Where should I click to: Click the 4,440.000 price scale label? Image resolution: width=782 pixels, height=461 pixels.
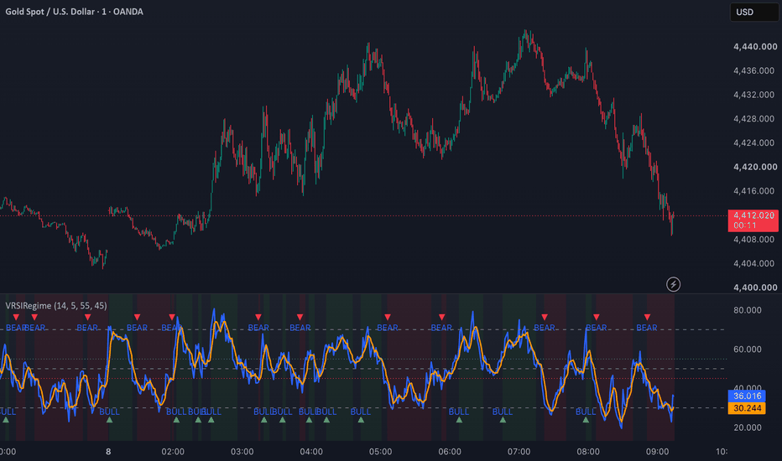pyautogui.click(x=755, y=47)
